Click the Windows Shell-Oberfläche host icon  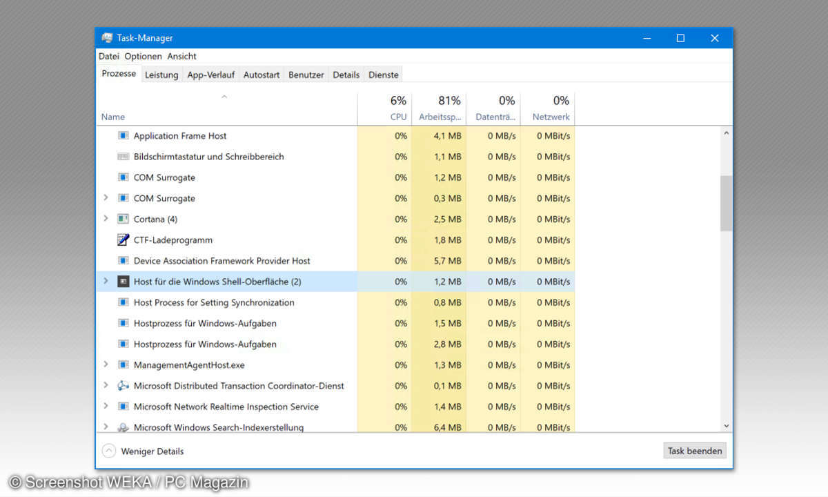(x=124, y=282)
